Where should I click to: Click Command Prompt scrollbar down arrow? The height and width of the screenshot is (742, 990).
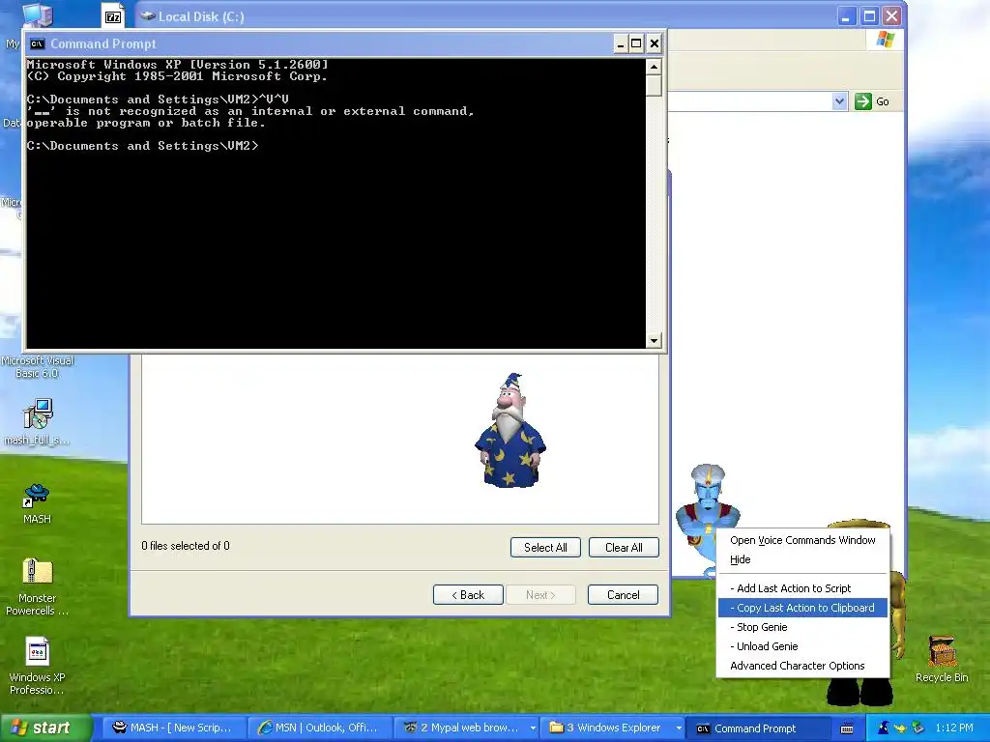coord(654,340)
